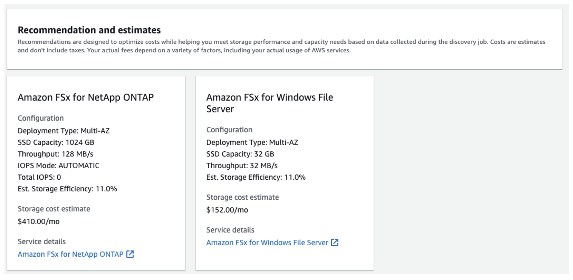
Task: Click the IOPS Mode AUTOMATIC entry
Action: 58,165
